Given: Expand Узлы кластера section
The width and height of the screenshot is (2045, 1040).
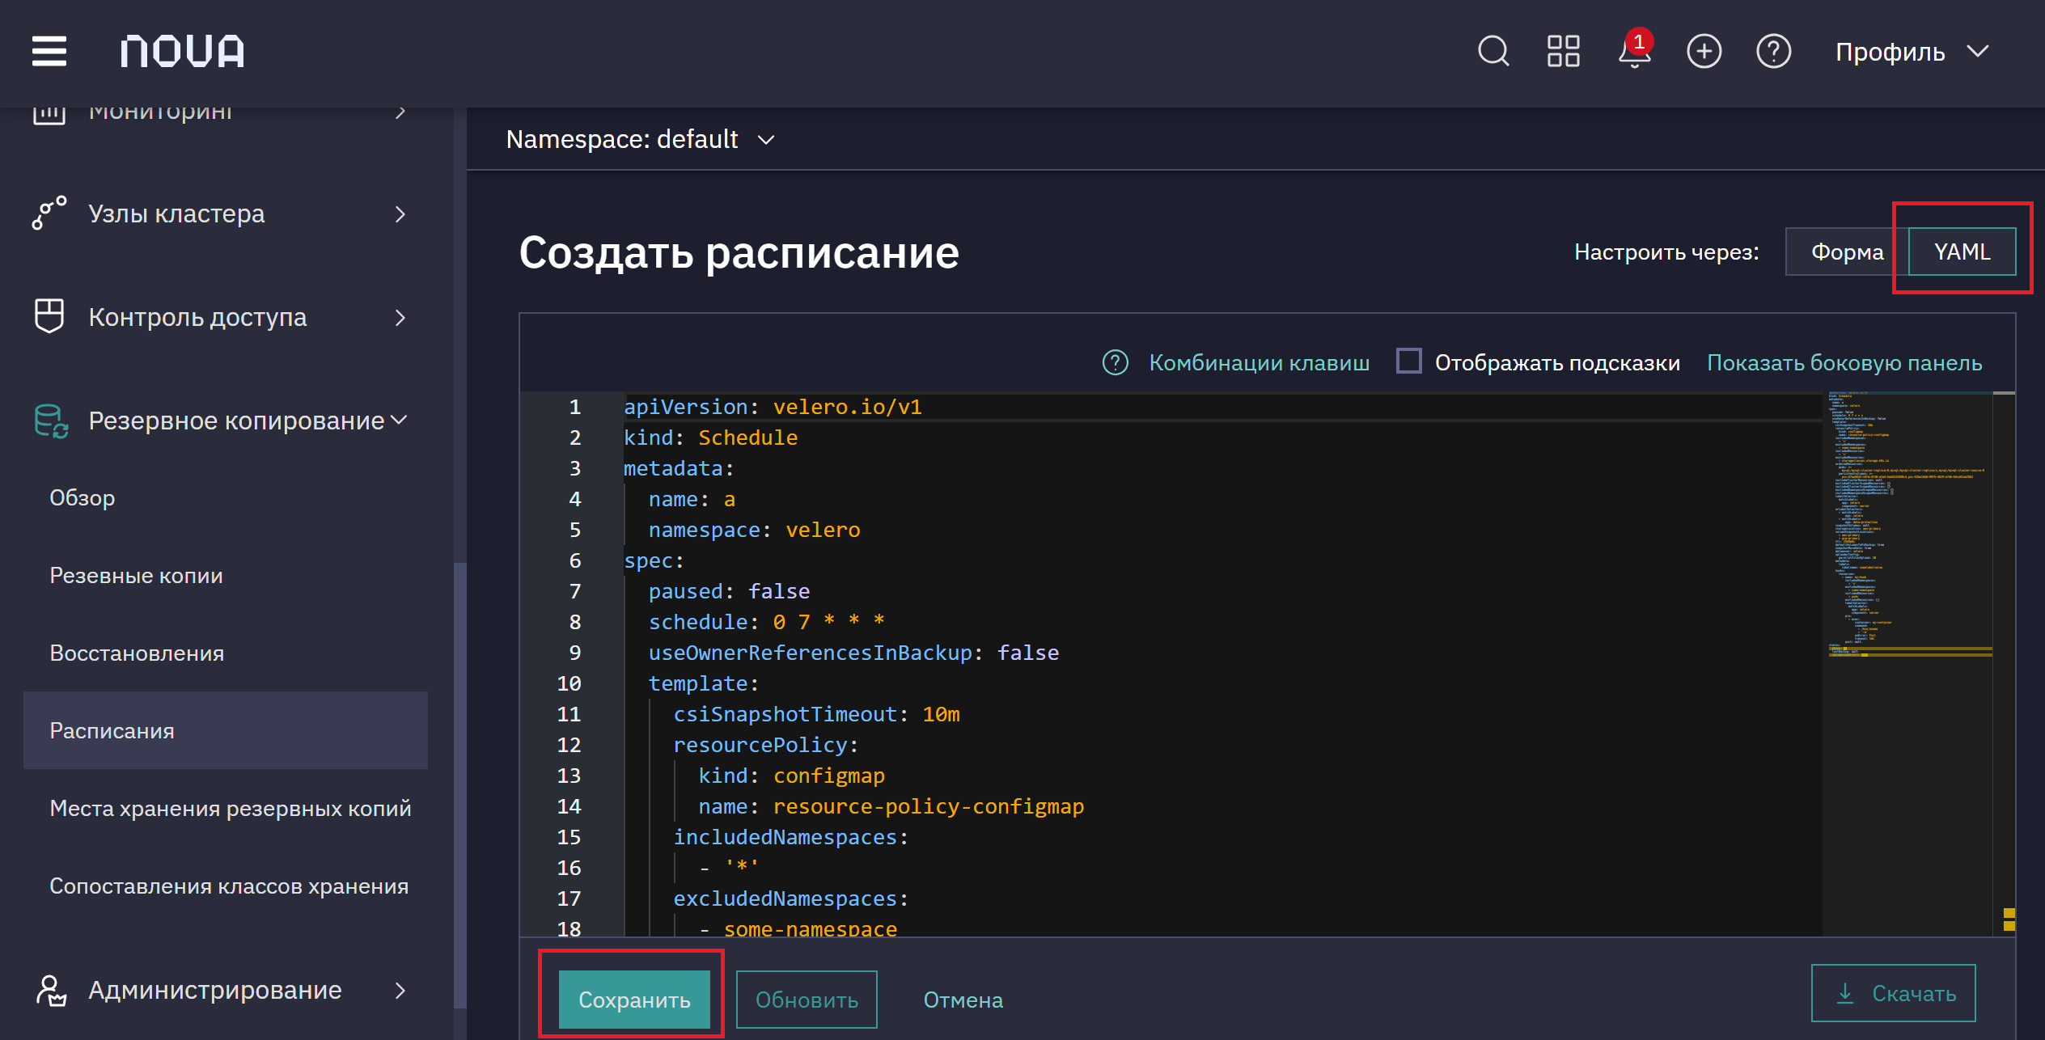Looking at the screenshot, I should (218, 213).
